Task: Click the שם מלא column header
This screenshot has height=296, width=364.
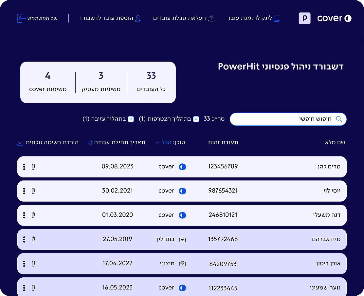Action: (335, 142)
